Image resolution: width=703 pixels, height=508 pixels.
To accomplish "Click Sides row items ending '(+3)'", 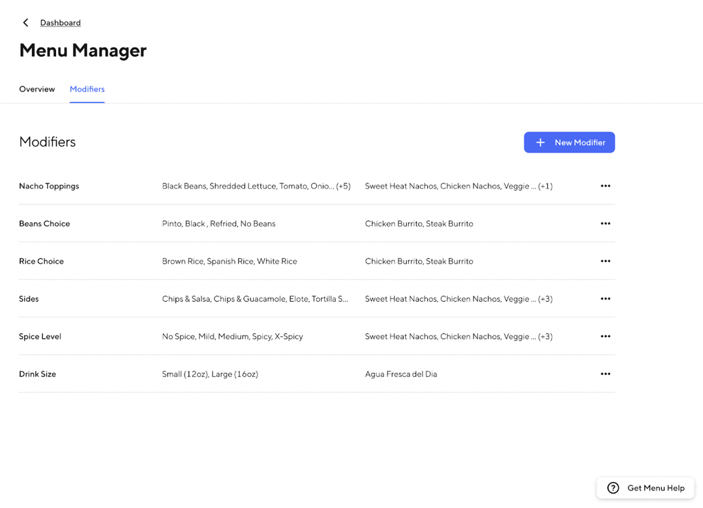I will (x=458, y=299).
